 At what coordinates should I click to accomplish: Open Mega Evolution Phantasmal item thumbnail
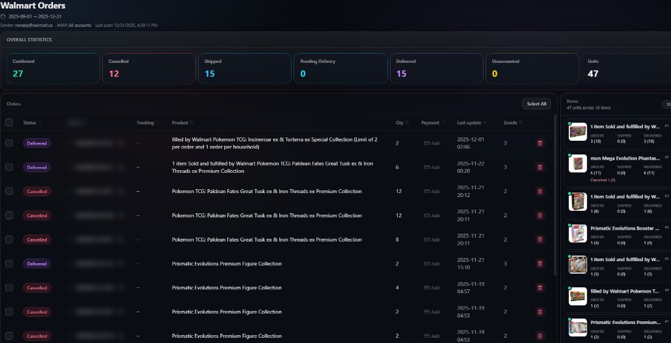577,164
